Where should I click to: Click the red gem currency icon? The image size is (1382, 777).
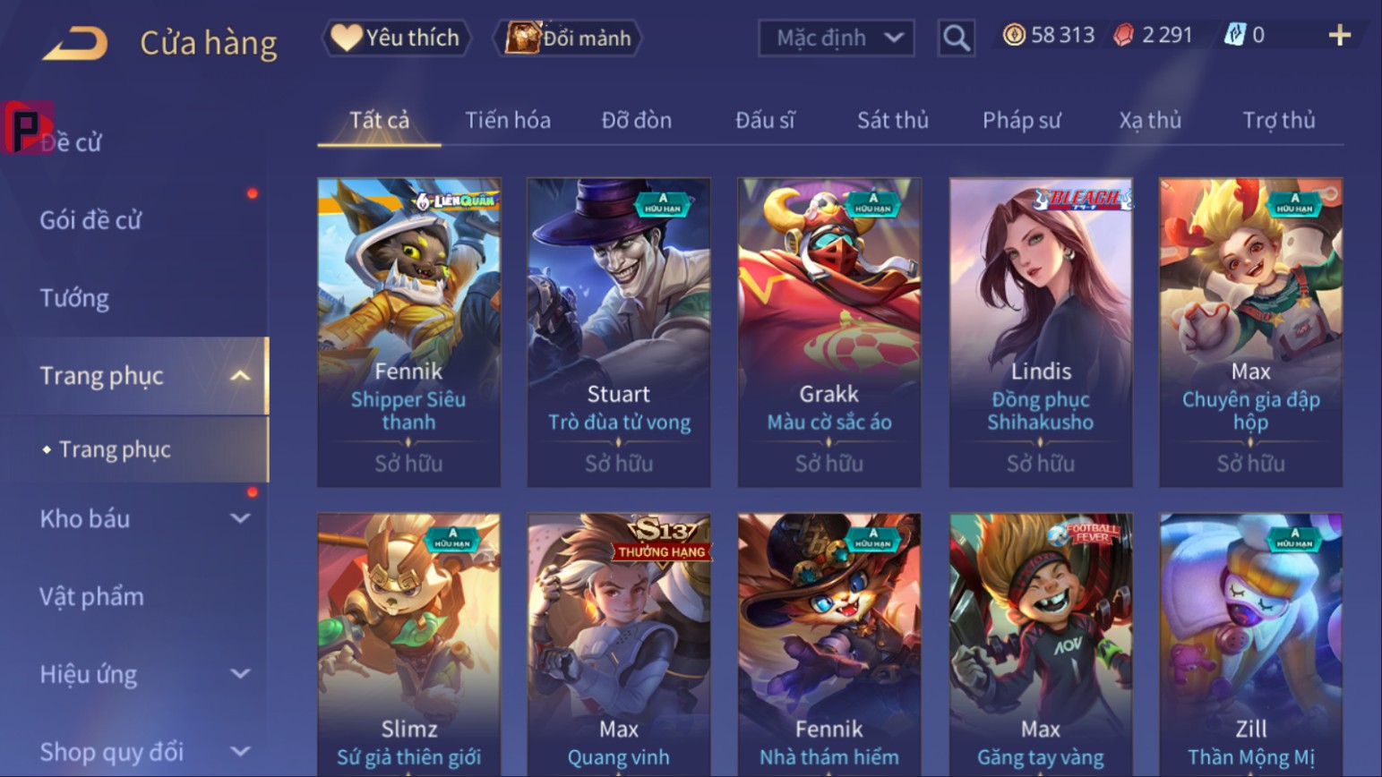1123,35
